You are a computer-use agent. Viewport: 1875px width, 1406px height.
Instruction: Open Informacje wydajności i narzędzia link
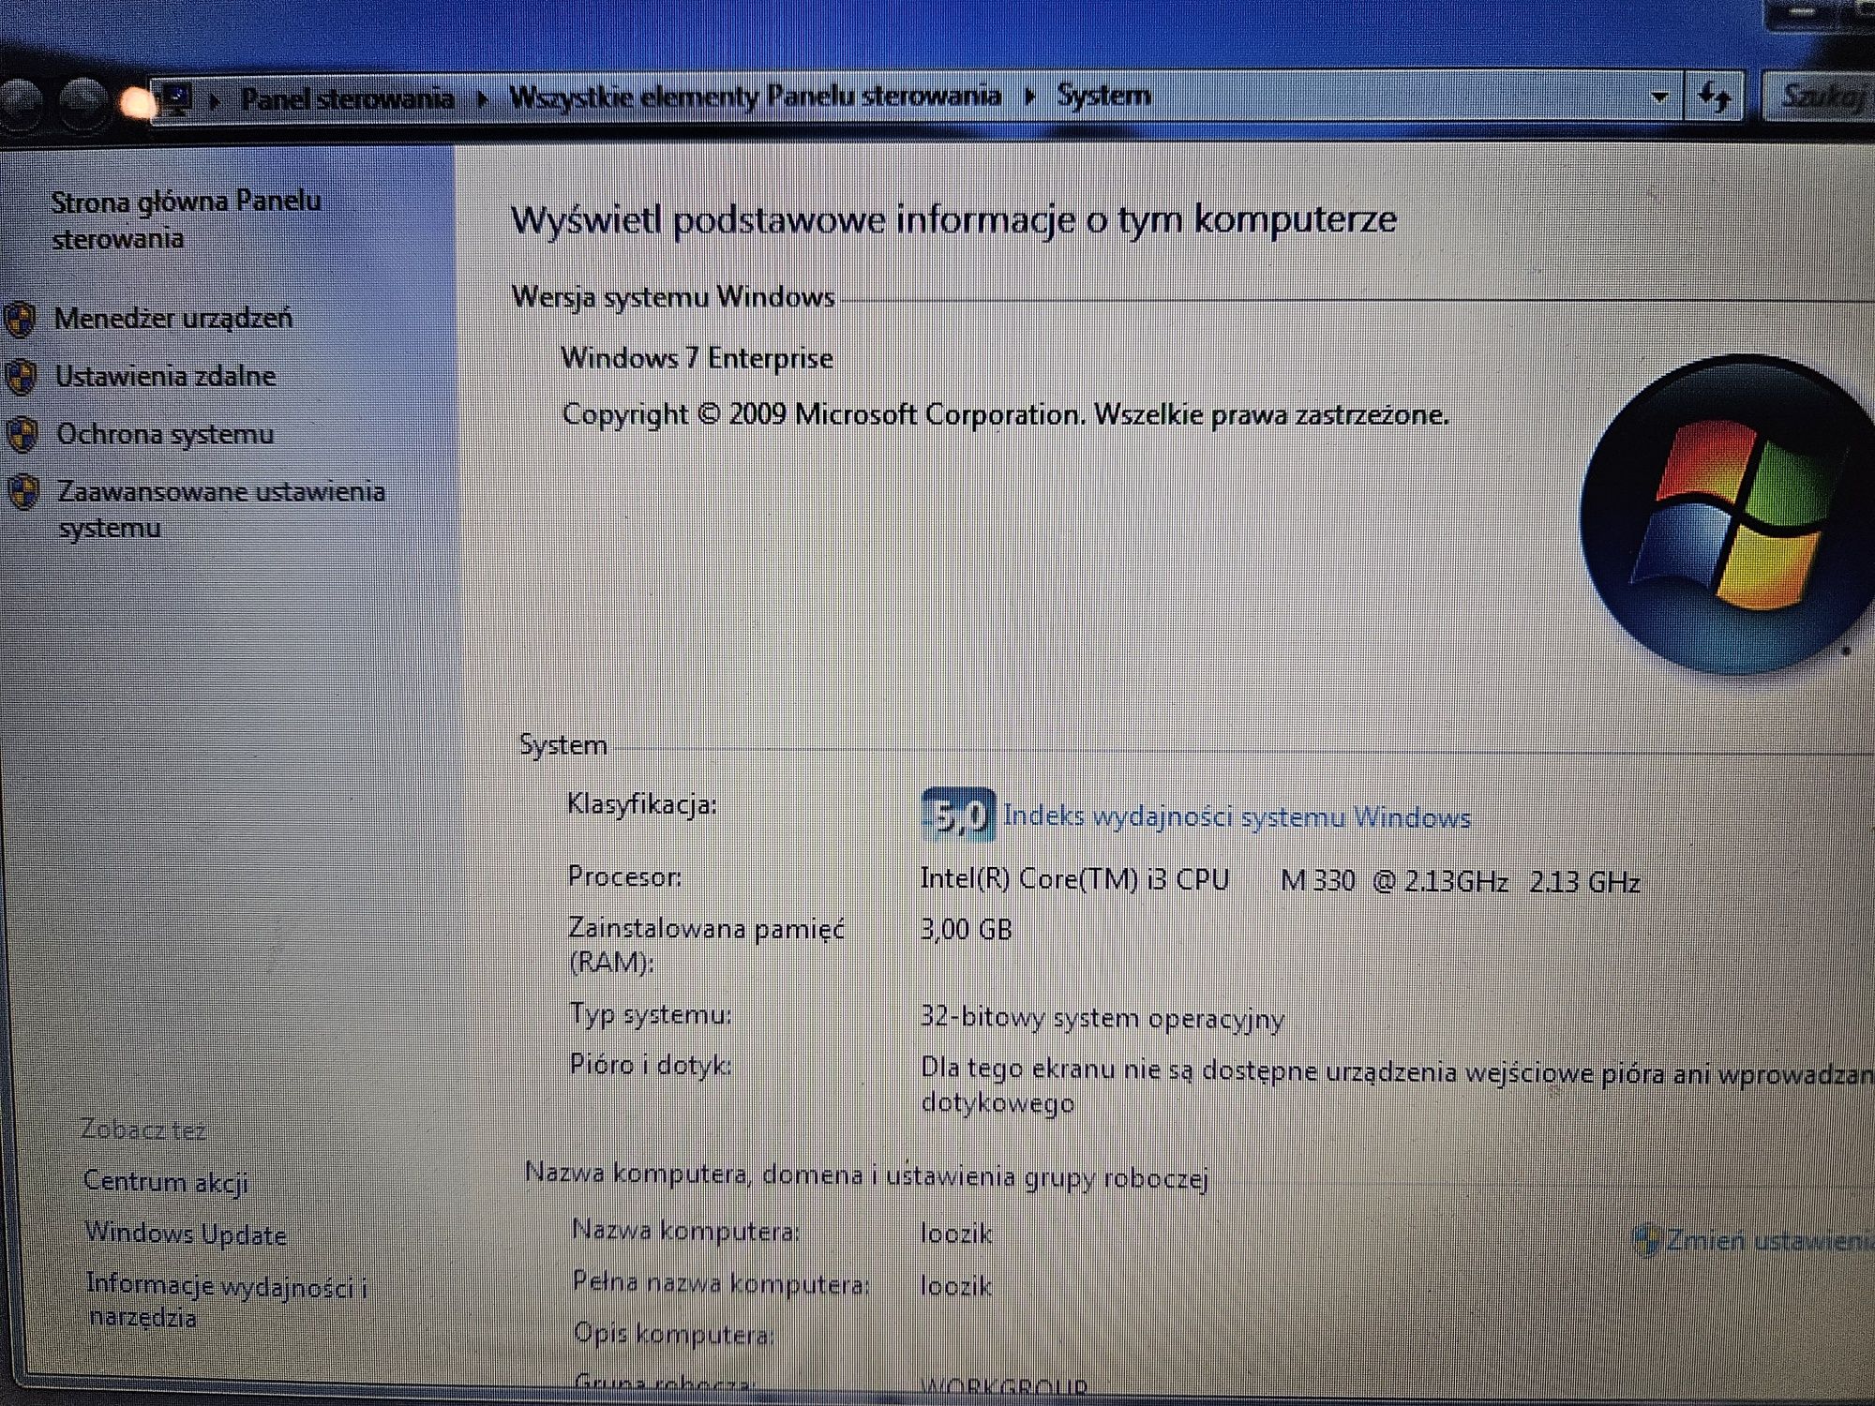coord(226,1301)
